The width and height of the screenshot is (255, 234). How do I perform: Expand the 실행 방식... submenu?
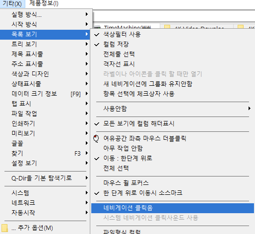[x=45, y=14]
